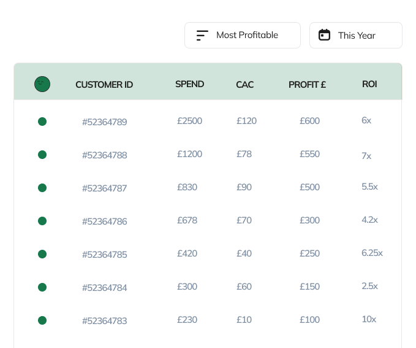Click the £600 profit value
Image resolution: width=416 pixels, height=348 pixels.
coord(309,121)
